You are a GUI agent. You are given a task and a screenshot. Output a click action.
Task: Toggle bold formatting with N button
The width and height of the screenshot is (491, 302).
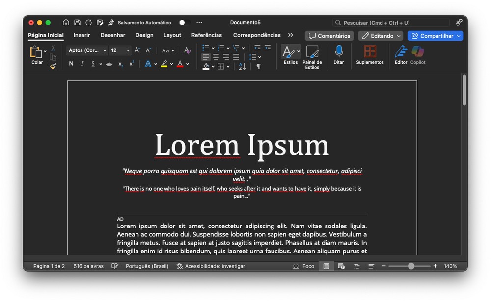point(71,64)
